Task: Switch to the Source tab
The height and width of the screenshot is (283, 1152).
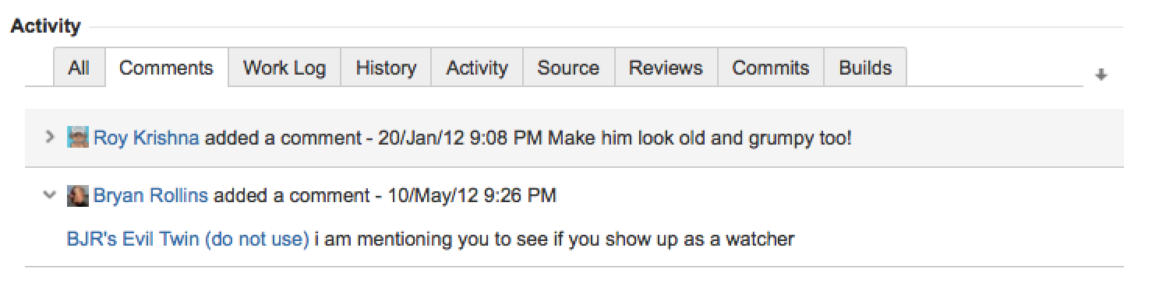Action: pyautogui.click(x=568, y=68)
